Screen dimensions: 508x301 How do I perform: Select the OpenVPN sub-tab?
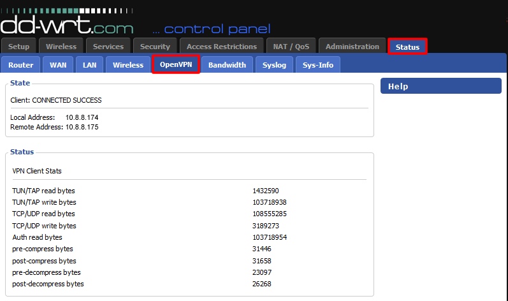point(176,65)
